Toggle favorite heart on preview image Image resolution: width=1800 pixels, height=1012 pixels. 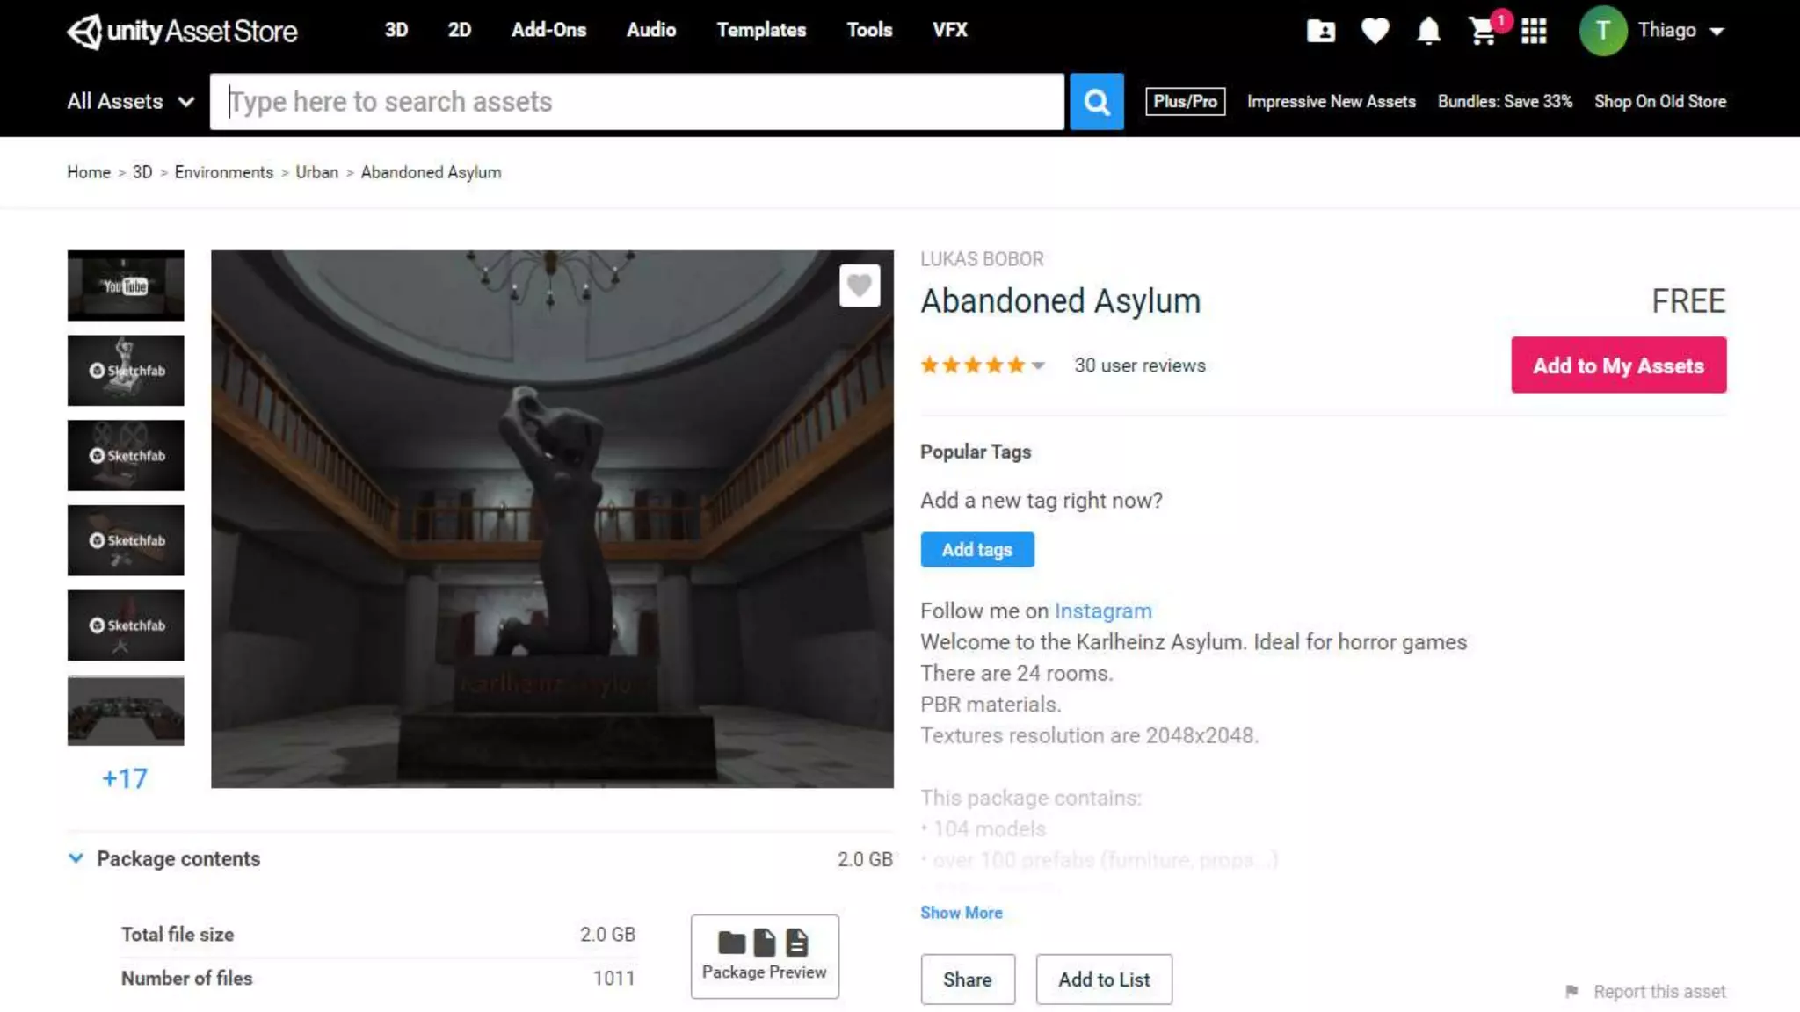[859, 285]
